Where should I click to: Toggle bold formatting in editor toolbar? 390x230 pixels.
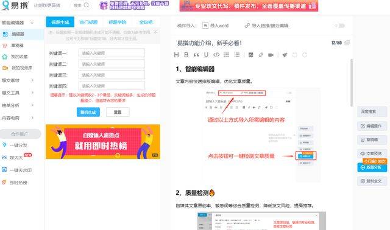(x=186, y=55)
